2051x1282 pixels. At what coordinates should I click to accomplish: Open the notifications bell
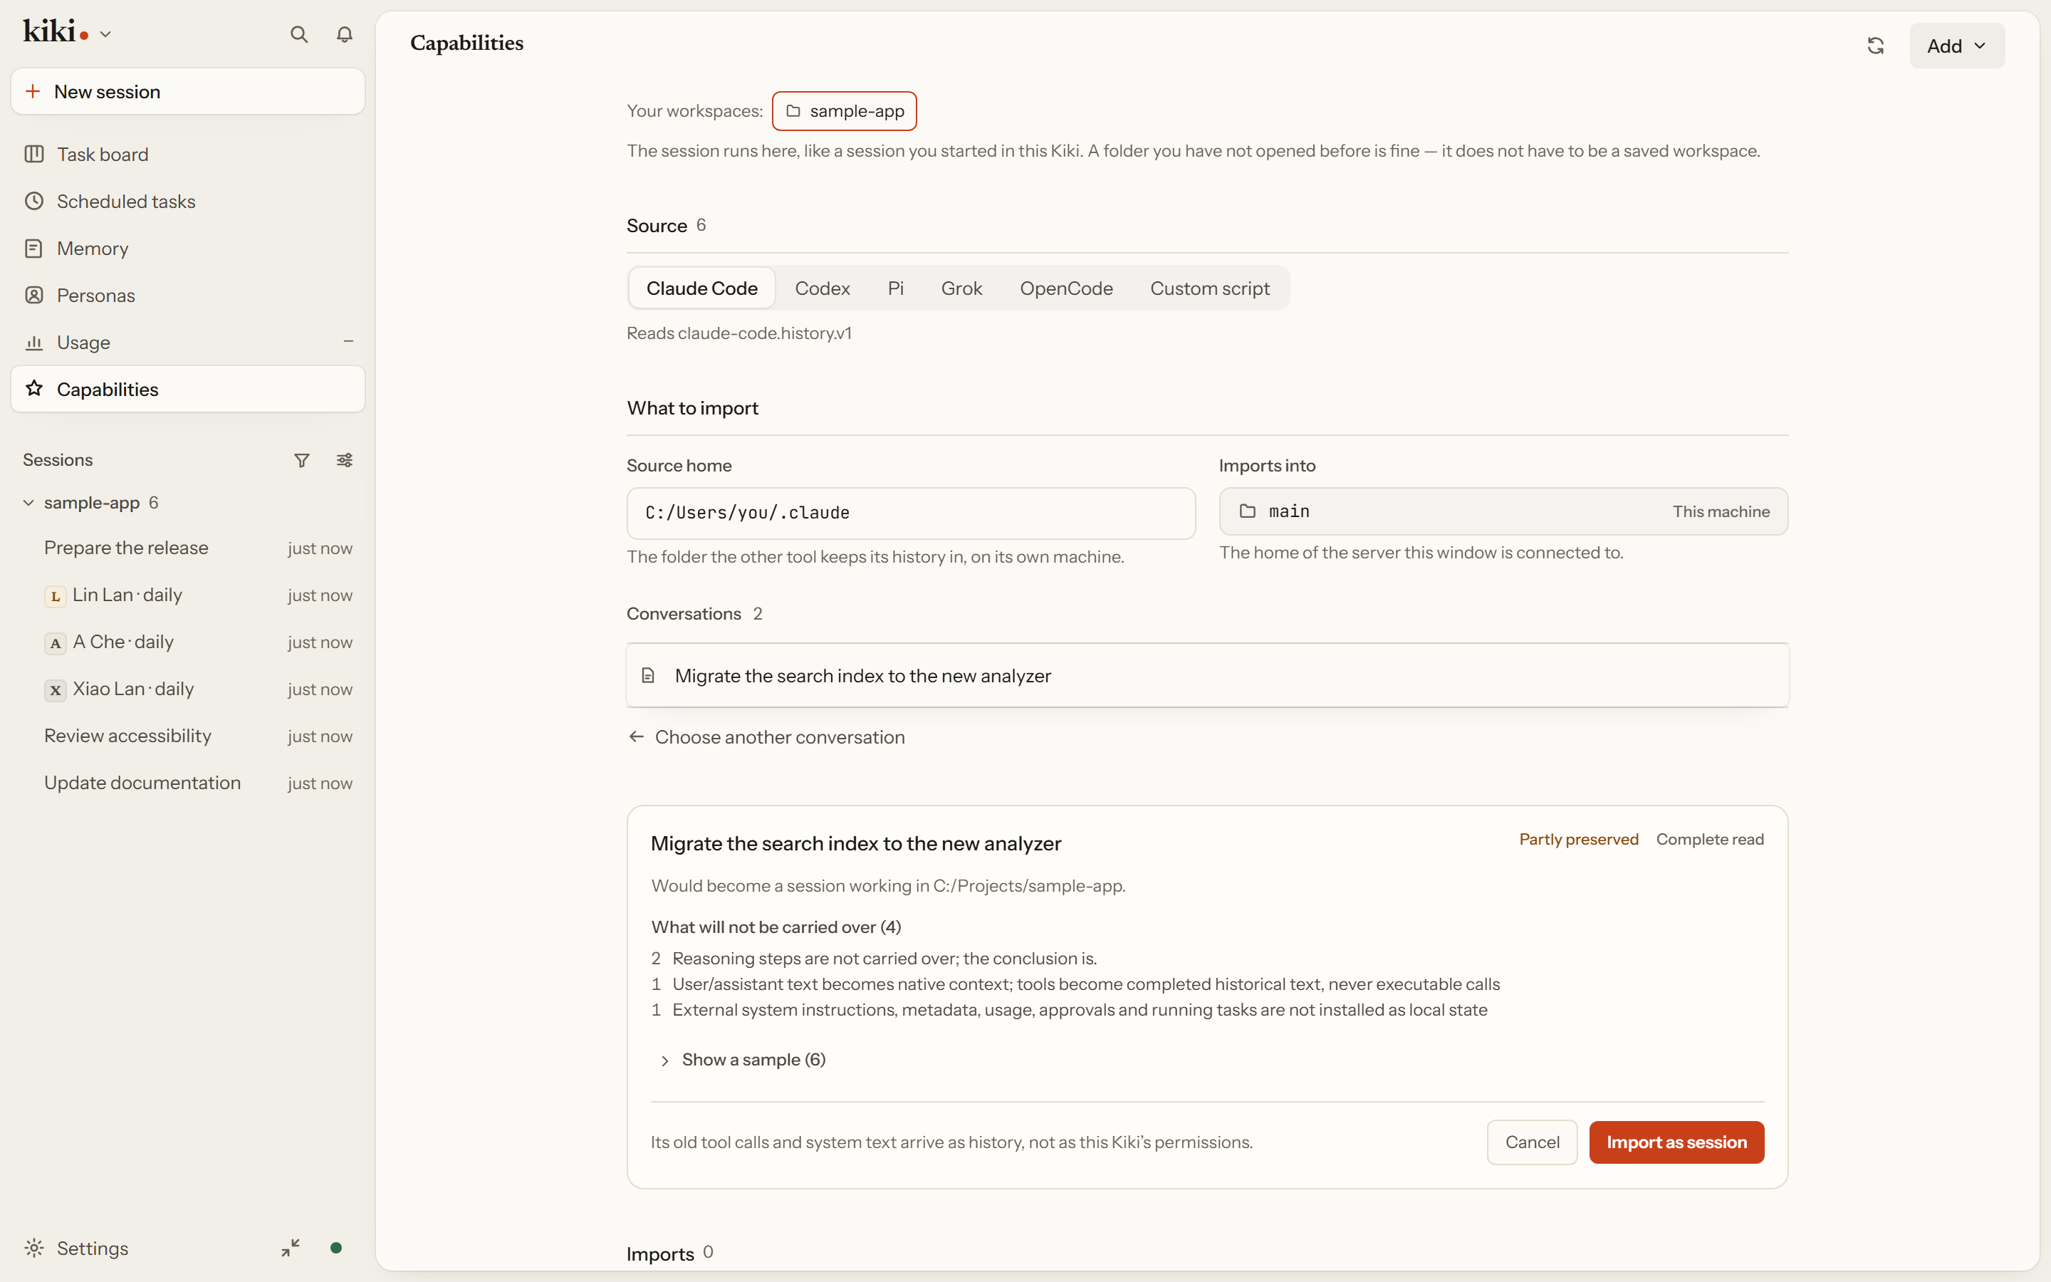pos(344,34)
